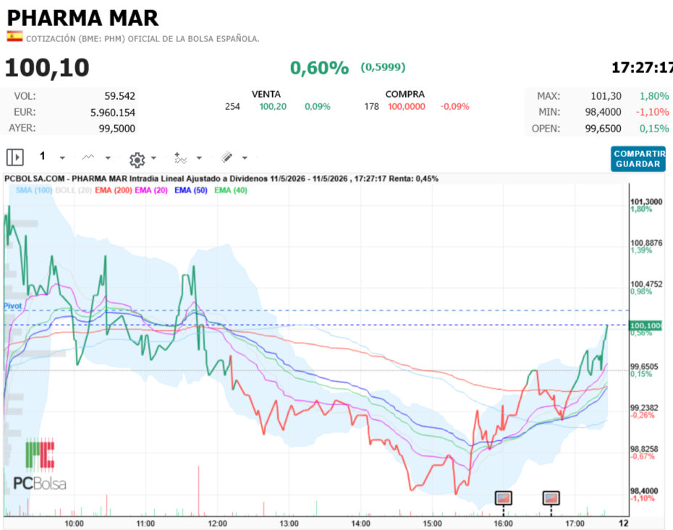Click the MIN value 98,4000
Image resolution: width=673 pixels, height=530 pixels.
[x=603, y=112]
